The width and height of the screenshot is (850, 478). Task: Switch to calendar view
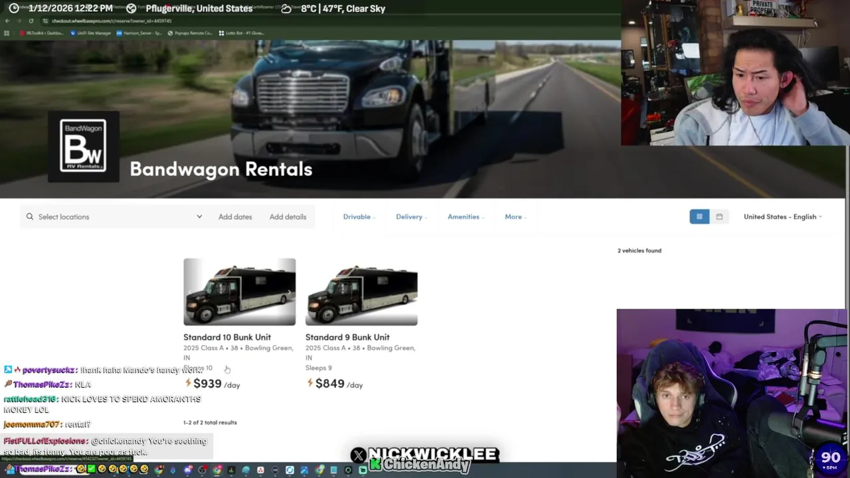(719, 216)
